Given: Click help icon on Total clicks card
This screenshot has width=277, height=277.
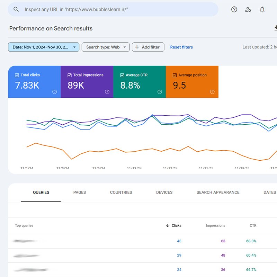Looking at the screenshot, I should pos(54,92).
